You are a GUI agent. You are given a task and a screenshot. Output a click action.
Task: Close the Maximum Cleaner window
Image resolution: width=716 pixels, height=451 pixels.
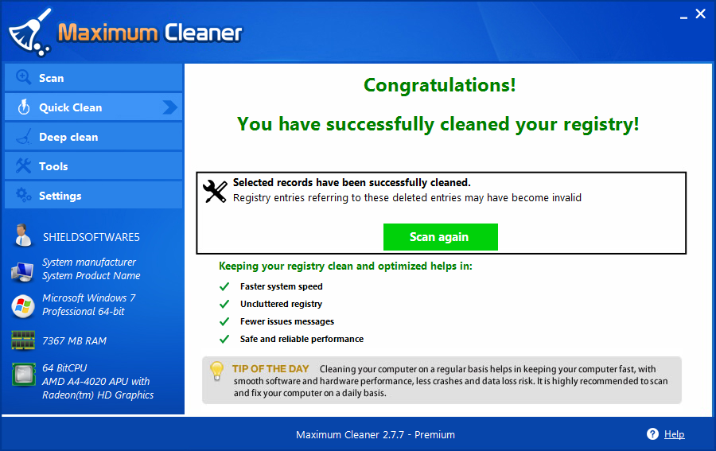point(700,14)
